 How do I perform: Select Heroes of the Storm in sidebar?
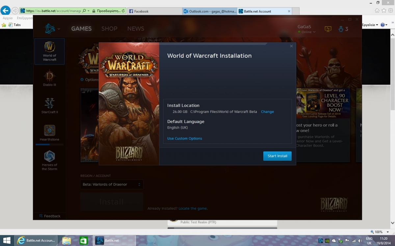(49, 160)
